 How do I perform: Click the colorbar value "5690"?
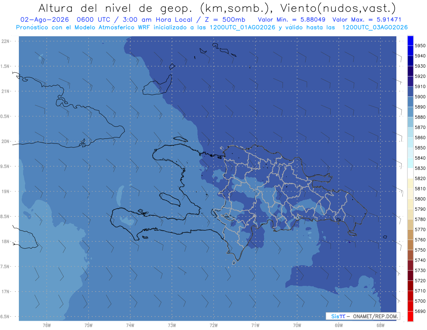coord(420,311)
